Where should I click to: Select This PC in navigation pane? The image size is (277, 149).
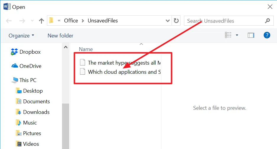click(24, 80)
